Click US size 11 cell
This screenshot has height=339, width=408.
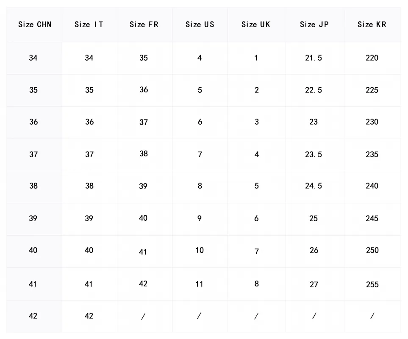tap(200, 284)
